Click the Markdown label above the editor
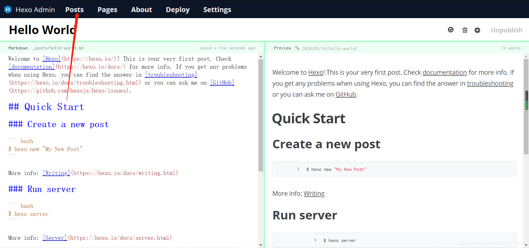 (18, 48)
